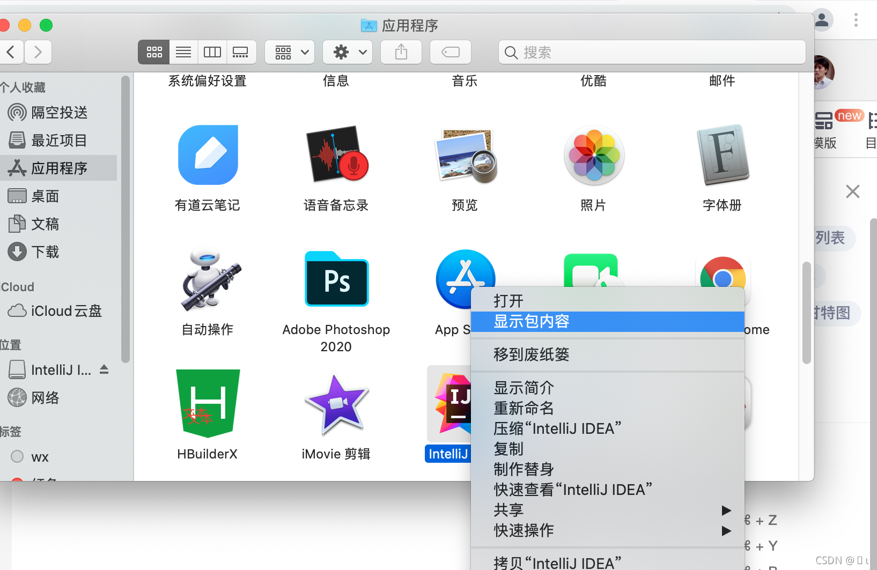Go forward with the Finder forward arrow
The height and width of the screenshot is (570, 877).
38,52
